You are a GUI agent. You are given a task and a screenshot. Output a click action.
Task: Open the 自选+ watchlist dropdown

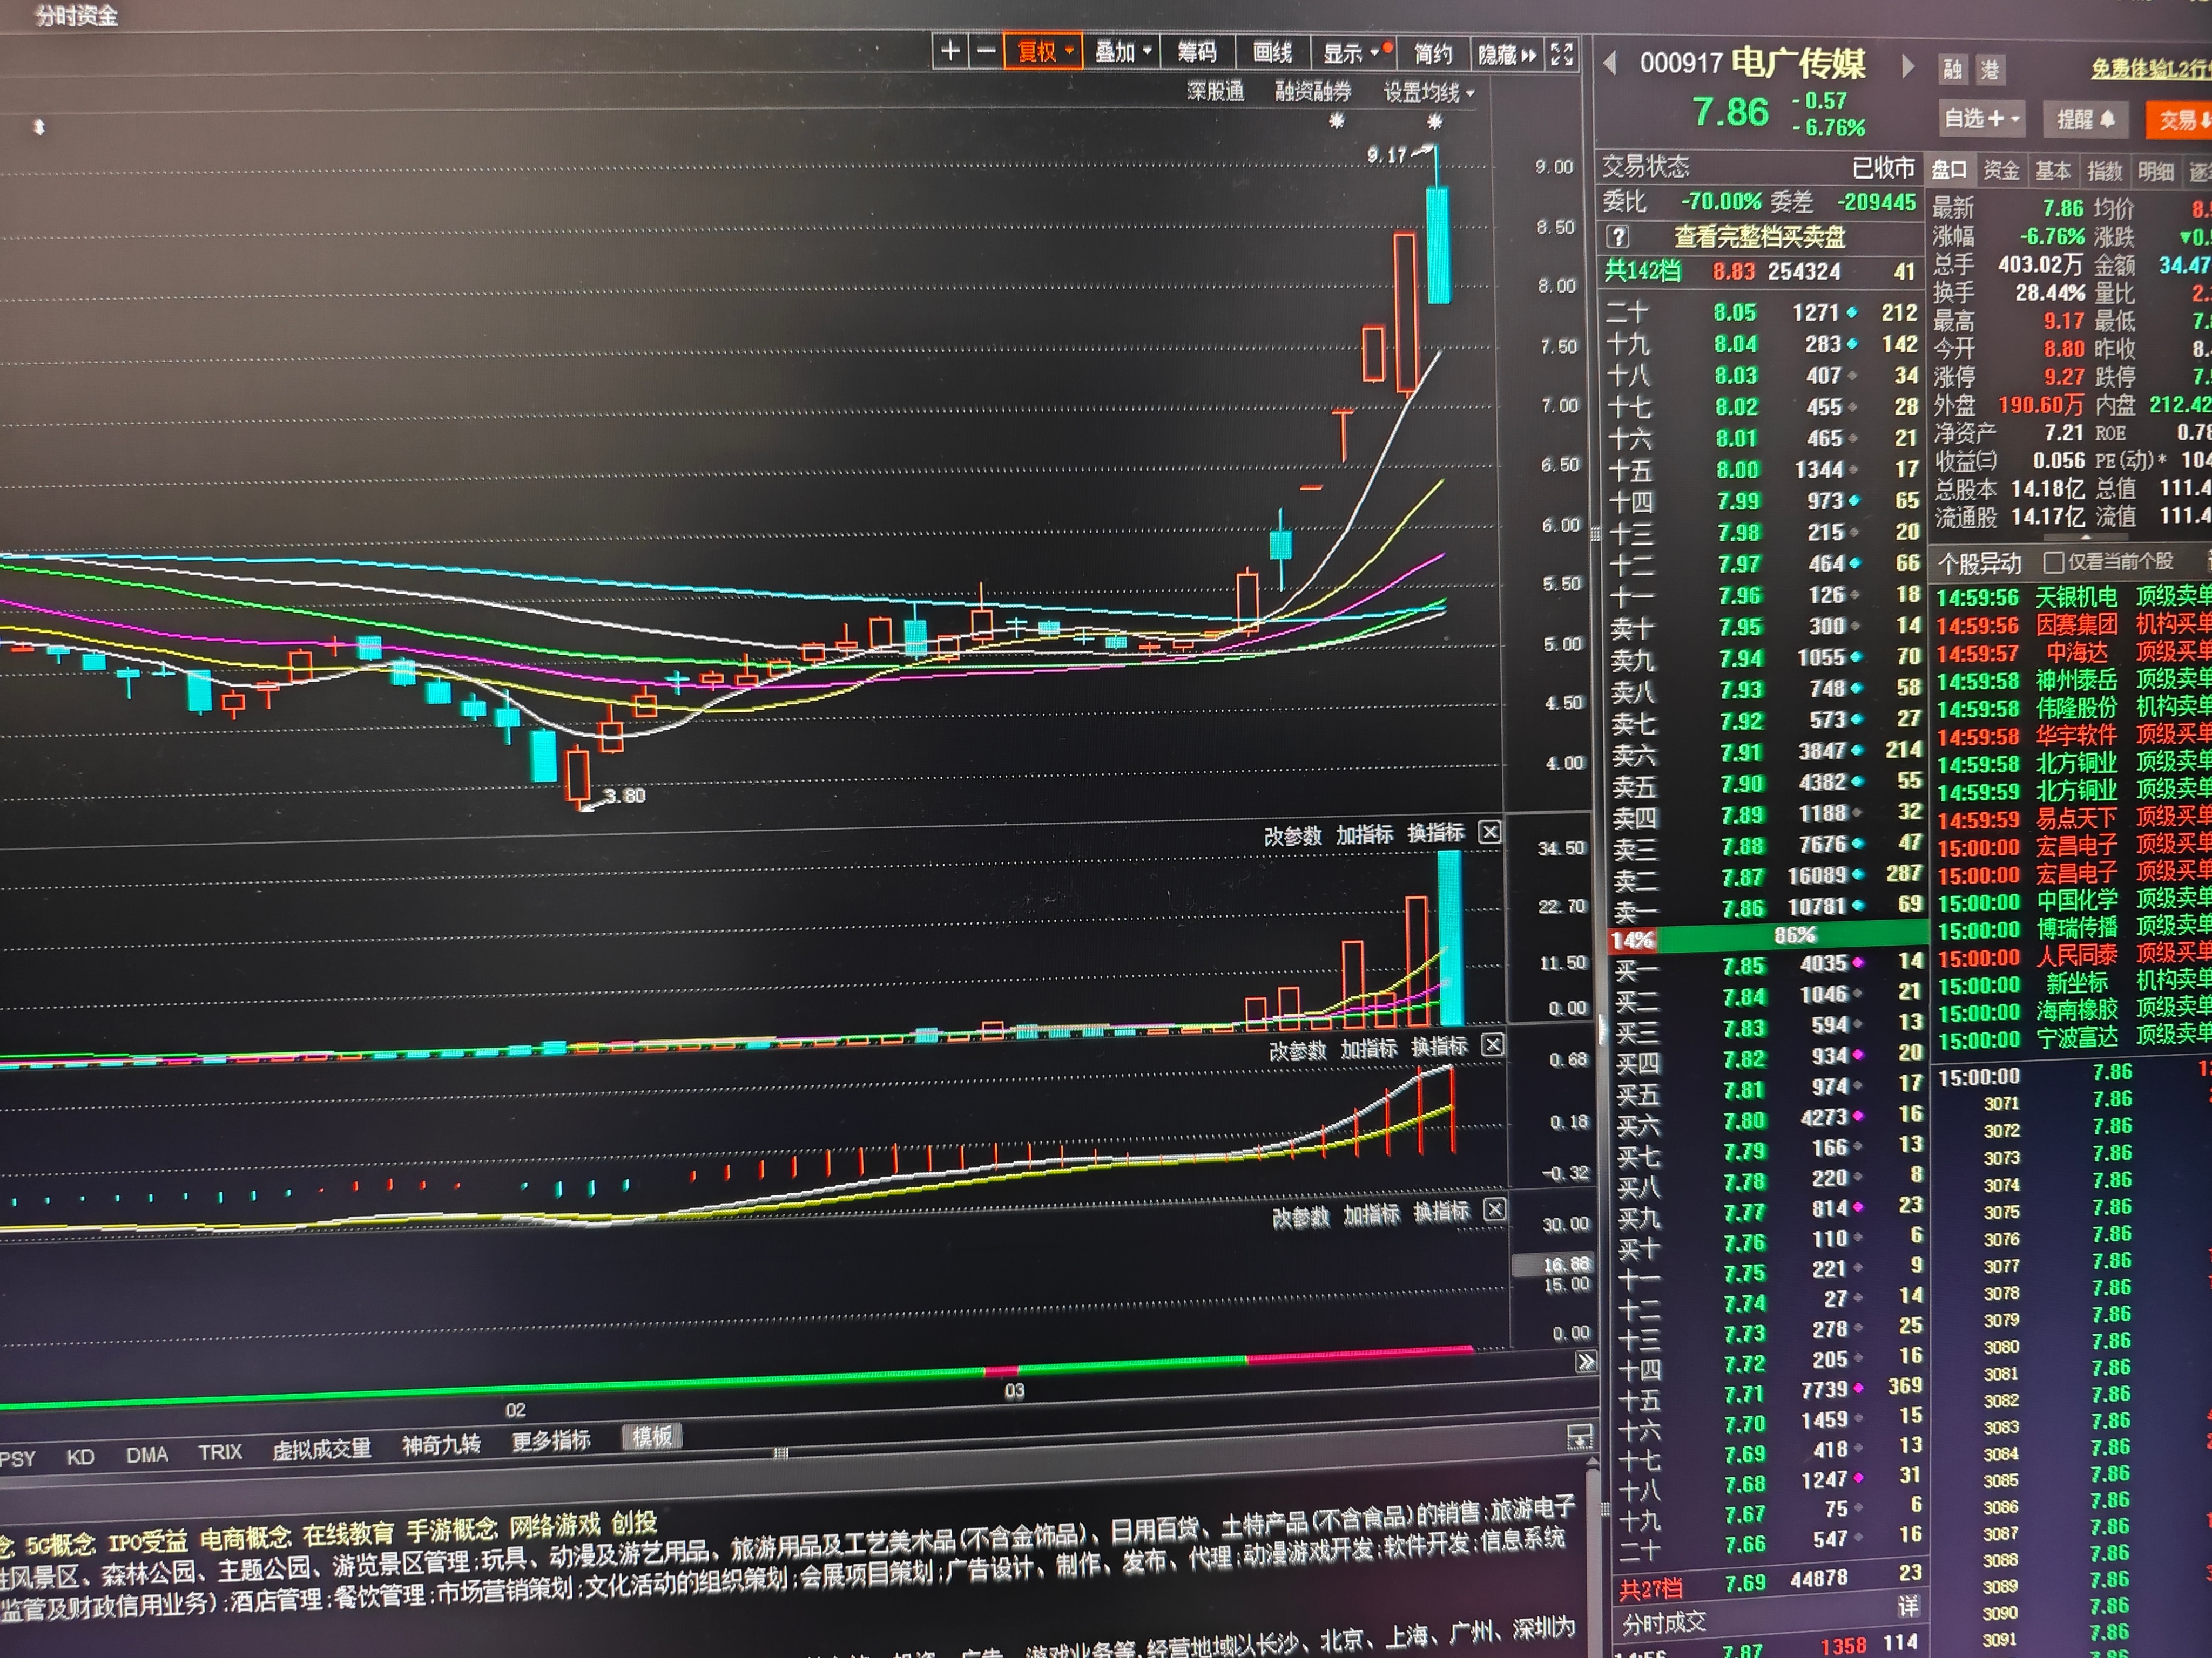[x=1982, y=119]
